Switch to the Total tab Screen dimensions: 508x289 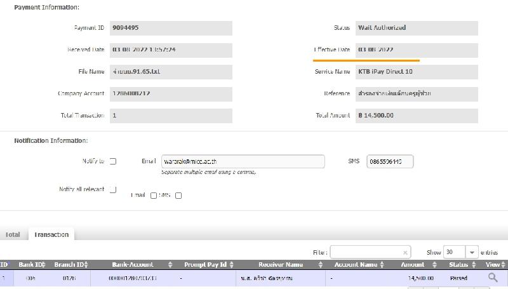point(13,234)
